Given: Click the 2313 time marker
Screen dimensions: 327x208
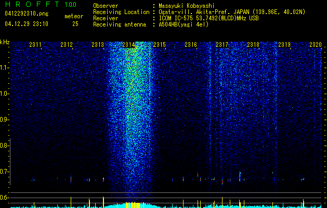Looking at the screenshot, I should coord(98,44).
